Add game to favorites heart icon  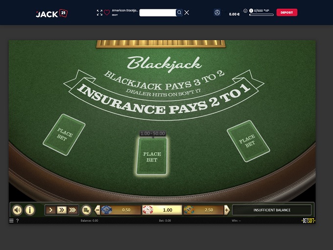(107, 13)
